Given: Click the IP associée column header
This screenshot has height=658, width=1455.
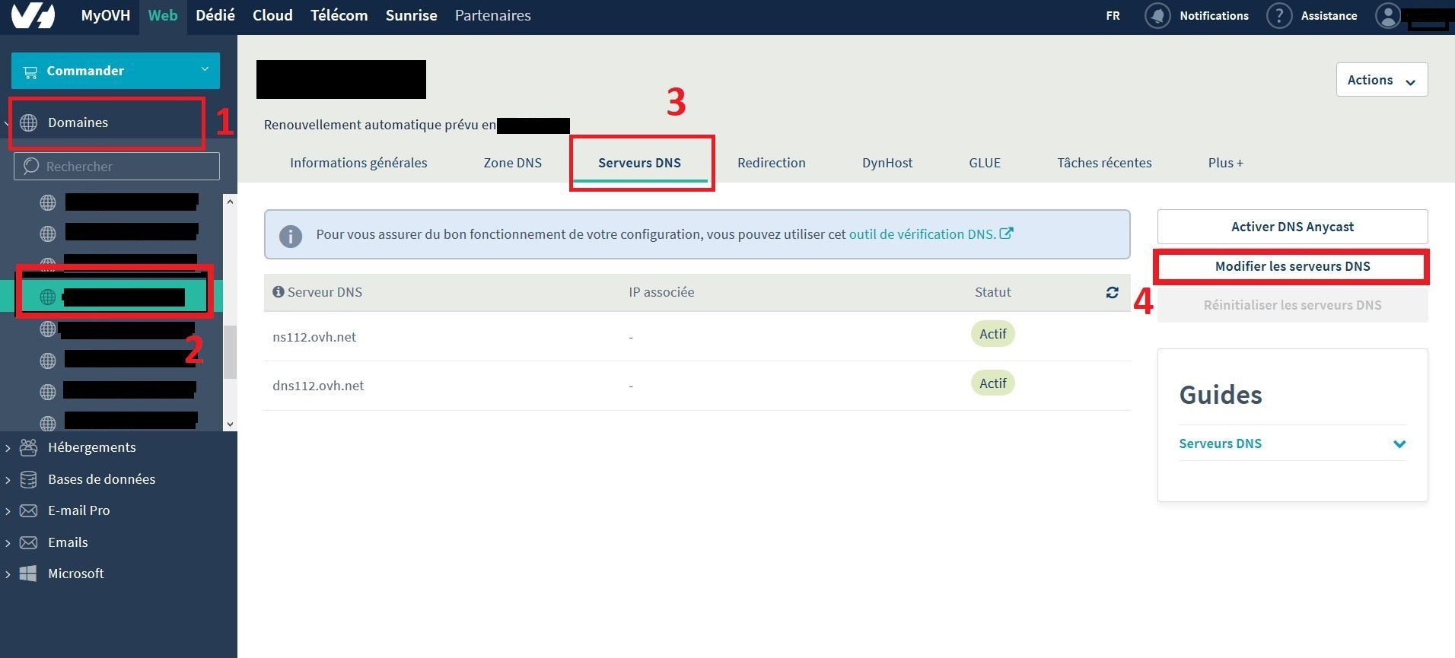Looking at the screenshot, I should click(x=661, y=292).
